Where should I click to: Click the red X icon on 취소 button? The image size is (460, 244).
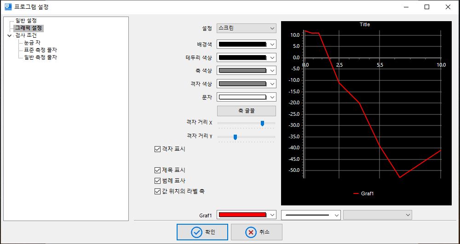(x=251, y=233)
